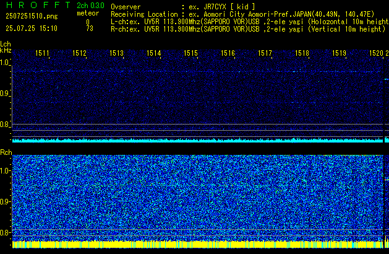Click the Rch 0.8 frequency tick
The width and height of the screenshot is (389, 254).
pyautogui.click(x=5, y=232)
